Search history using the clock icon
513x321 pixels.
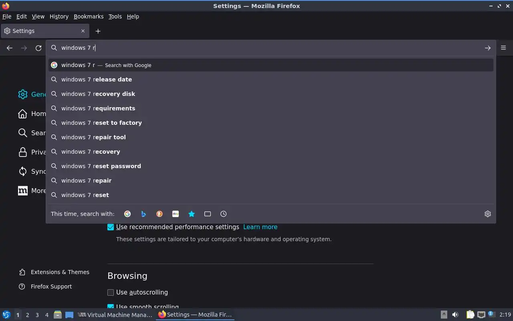click(x=224, y=214)
